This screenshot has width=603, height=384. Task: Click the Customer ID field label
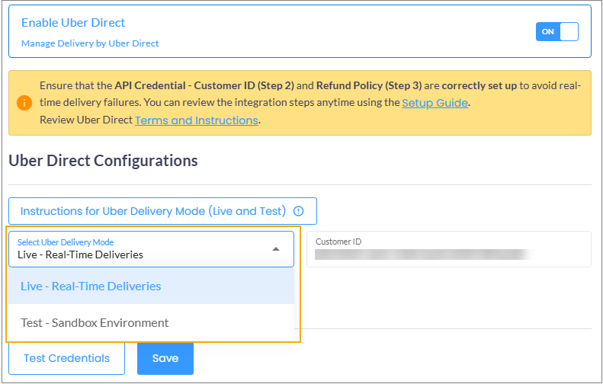[x=338, y=242]
